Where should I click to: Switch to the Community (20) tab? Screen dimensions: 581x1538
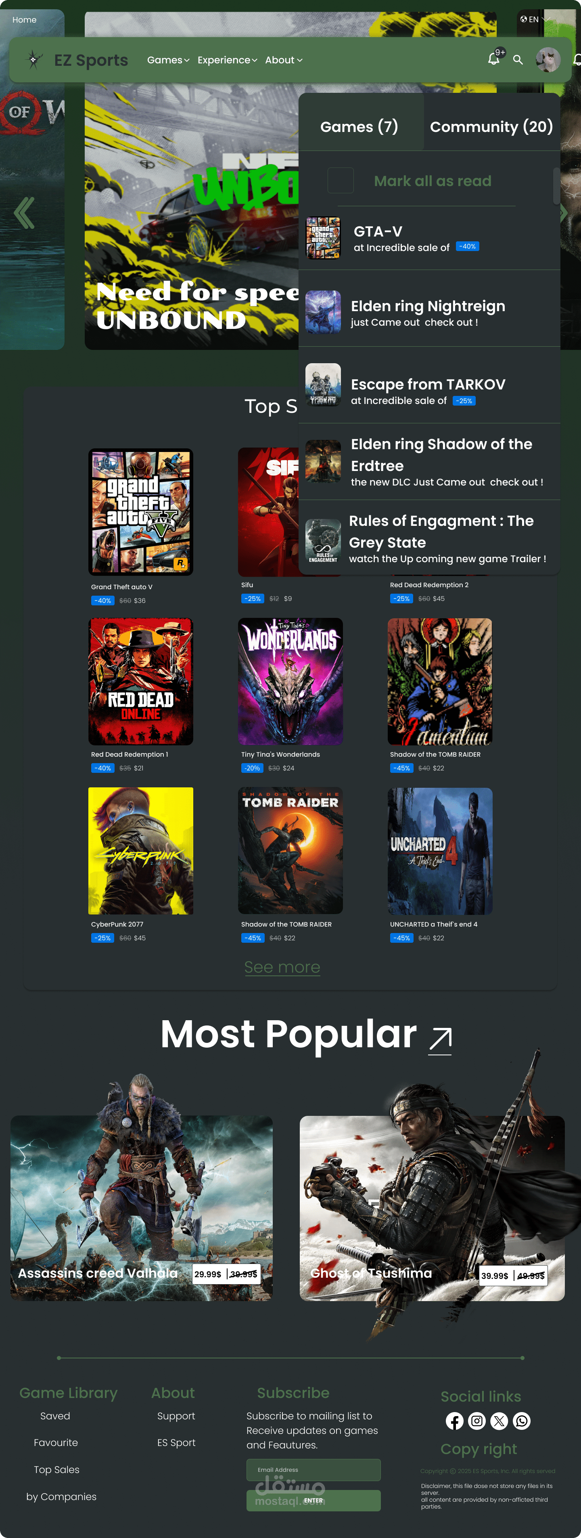pyautogui.click(x=491, y=127)
